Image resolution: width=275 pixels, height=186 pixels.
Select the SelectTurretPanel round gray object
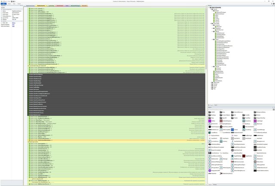(x=237, y=150)
